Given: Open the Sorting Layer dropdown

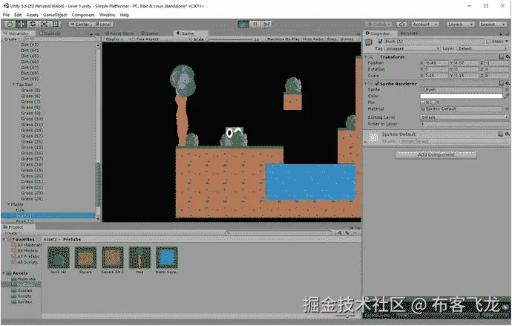Looking at the screenshot, I should 464,117.
